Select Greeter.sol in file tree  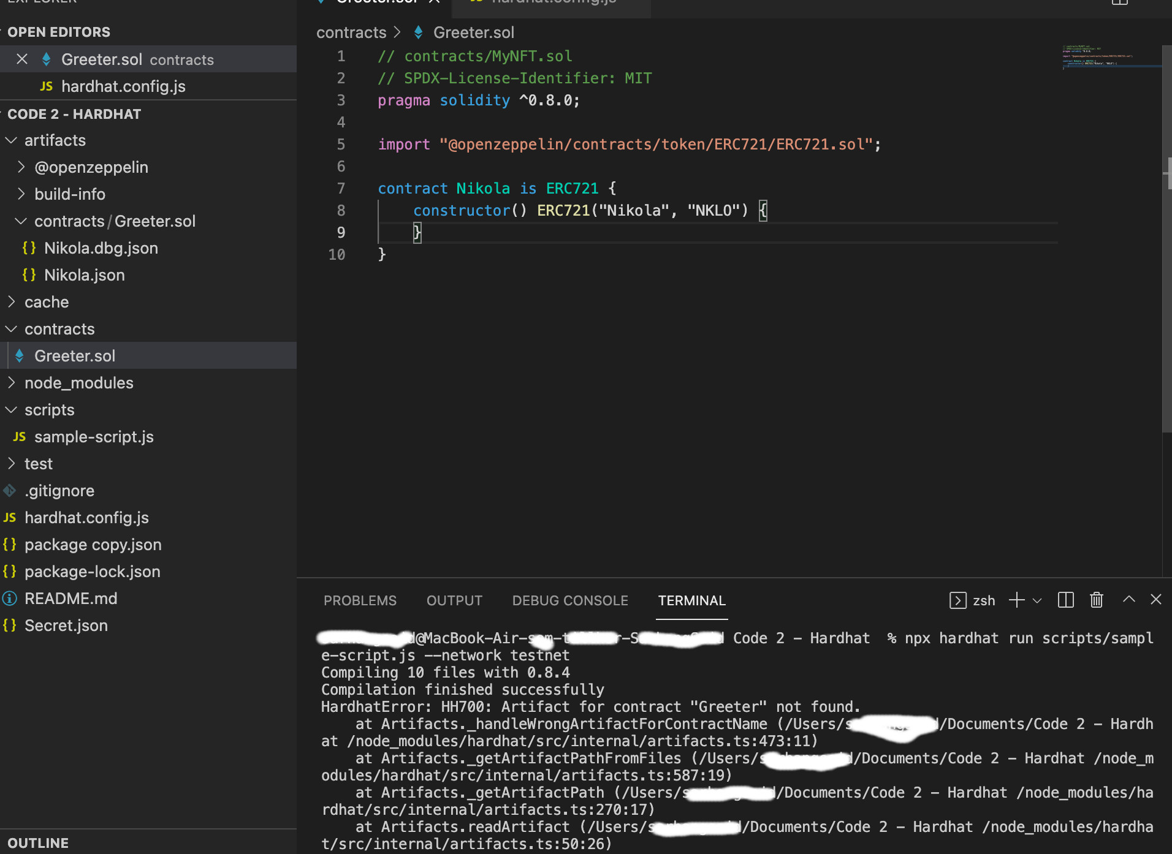(148, 356)
